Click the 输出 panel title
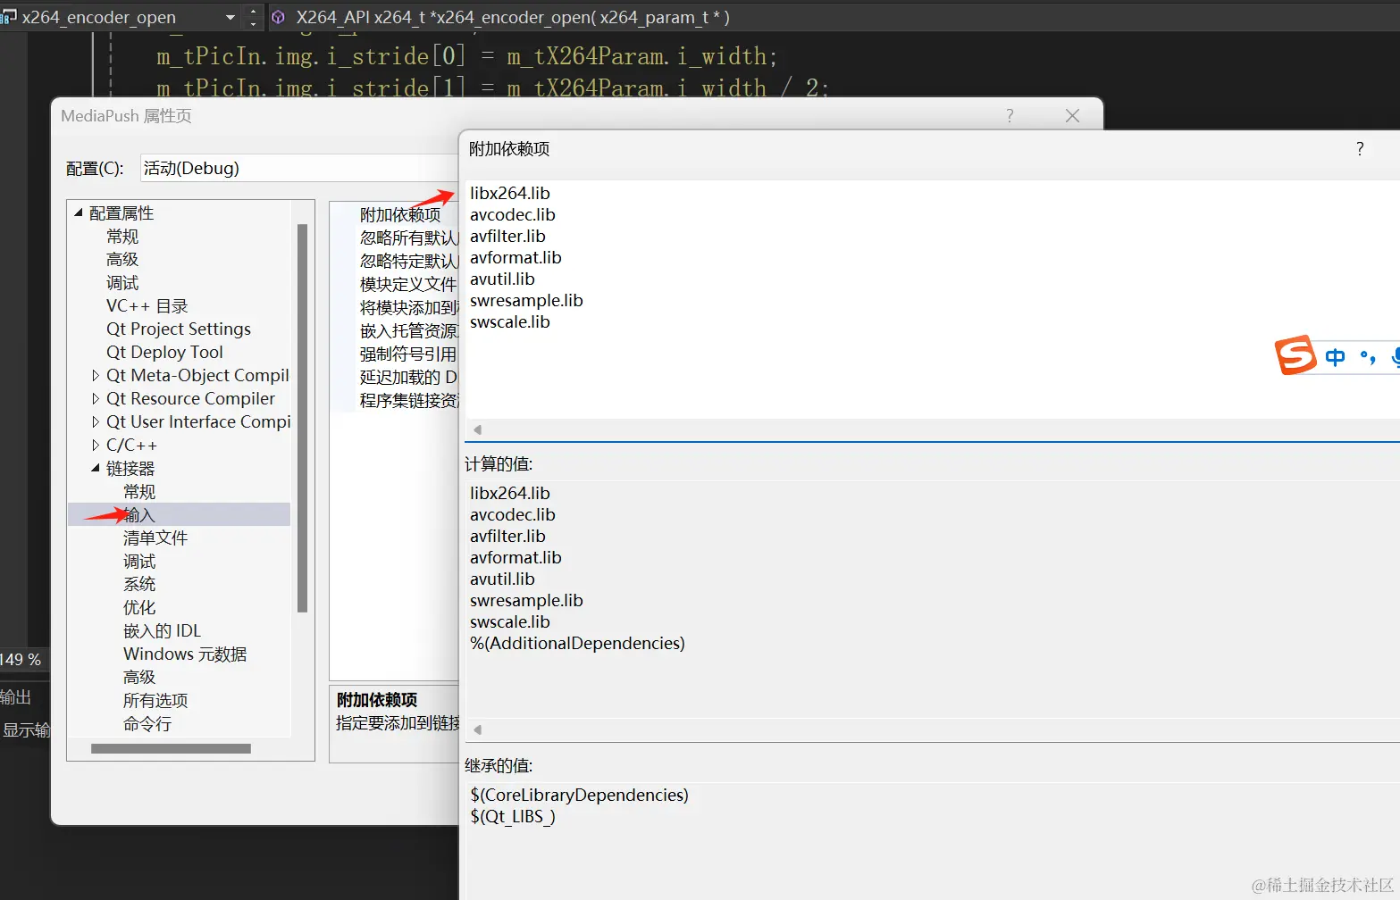Image resolution: width=1400 pixels, height=900 pixels. [x=15, y=697]
